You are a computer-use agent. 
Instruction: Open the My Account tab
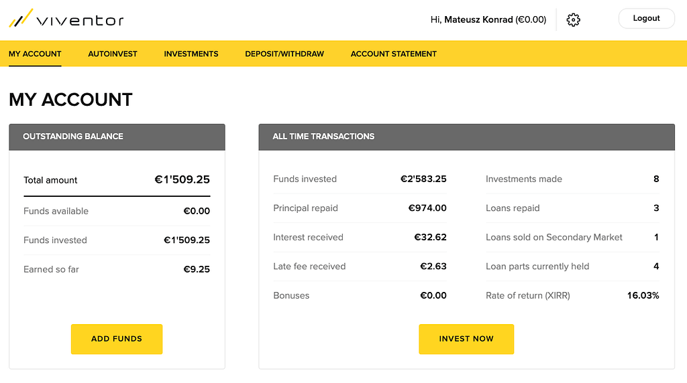[x=35, y=54]
